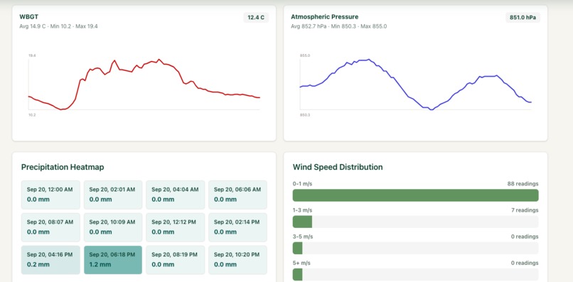Select the Sep 20, 12:12 PM heatmap cell
Screen dimensions: 573x282
(x=176, y=227)
